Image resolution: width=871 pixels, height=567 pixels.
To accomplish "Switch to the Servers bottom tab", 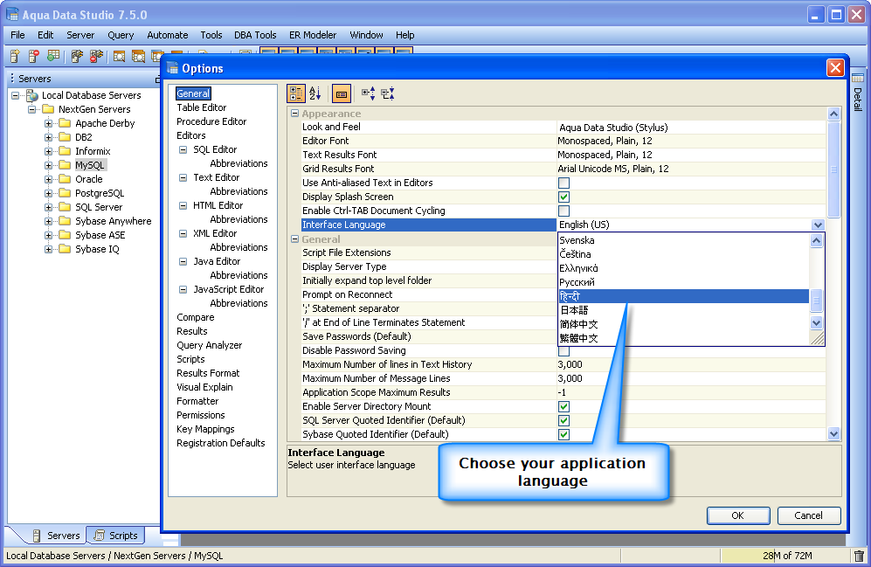I will pyautogui.click(x=57, y=536).
